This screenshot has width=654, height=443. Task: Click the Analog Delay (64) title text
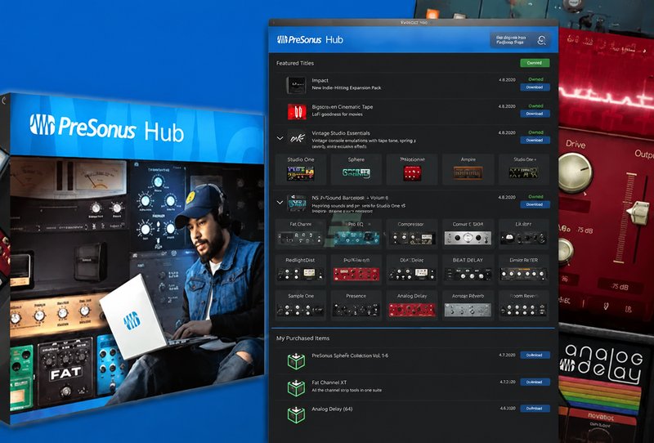click(x=332, y=409)
